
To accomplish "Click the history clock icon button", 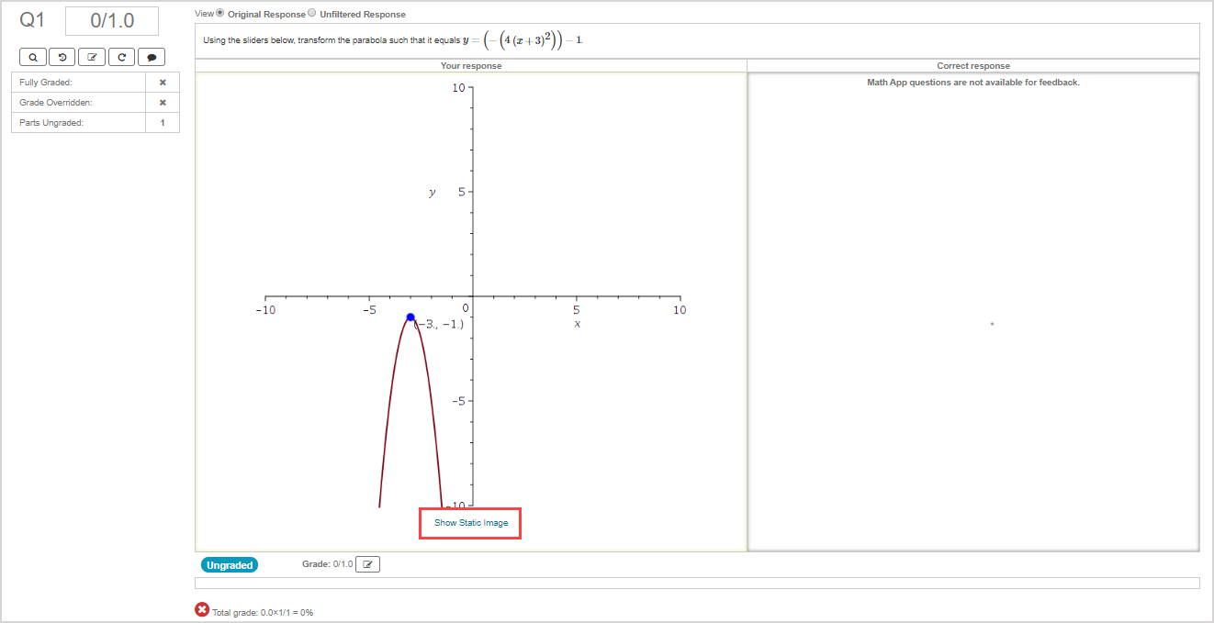I will [62, 58].
